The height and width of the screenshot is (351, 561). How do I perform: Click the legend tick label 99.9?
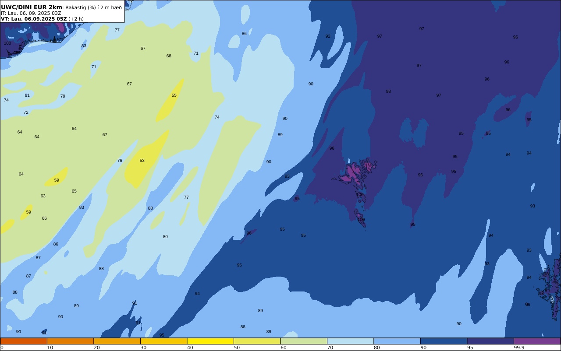(519, 347)
